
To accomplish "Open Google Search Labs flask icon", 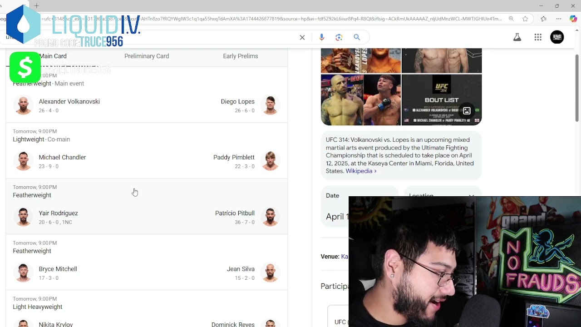I will click(517, 37).
